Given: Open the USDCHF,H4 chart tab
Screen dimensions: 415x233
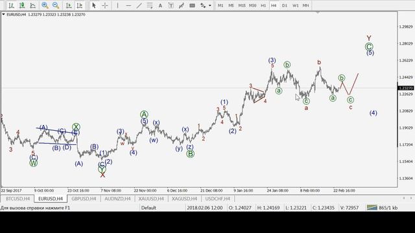Looking at the screenshot, I should (218, 199).
